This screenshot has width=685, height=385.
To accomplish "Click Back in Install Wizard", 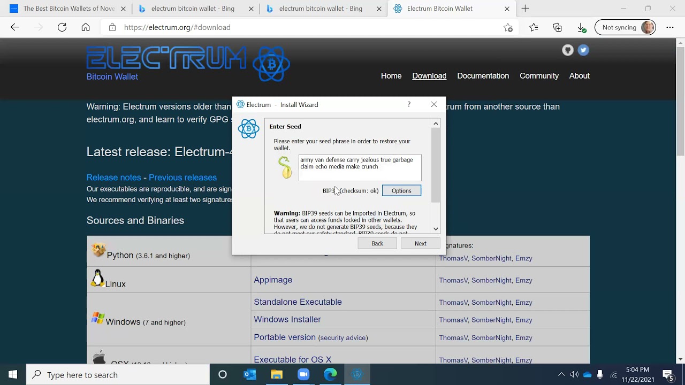I will tap(377, 243).
